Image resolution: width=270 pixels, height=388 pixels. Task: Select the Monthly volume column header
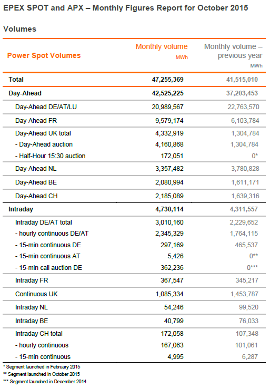(x=162, y=46)
